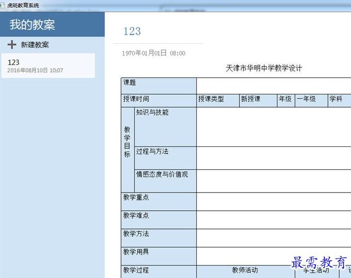Click the 教学用具 label cell
Viewport: 351px width, 278px height.
coord(159,256)
